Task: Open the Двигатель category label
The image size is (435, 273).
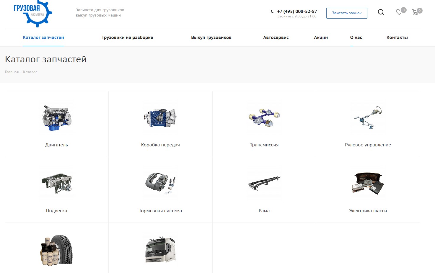Action: click(x=57, y=145)
